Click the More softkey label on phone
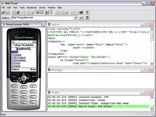This screenshot has height=117, width=156. [x=33, y=69]
